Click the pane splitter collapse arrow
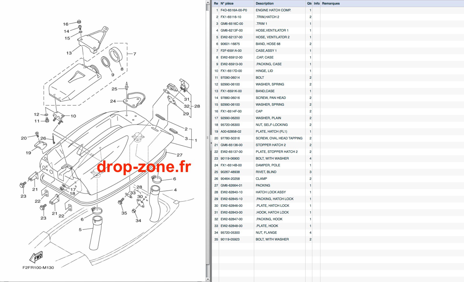The width and height of the screenshot is (464, 282). [x=211, y=143]
